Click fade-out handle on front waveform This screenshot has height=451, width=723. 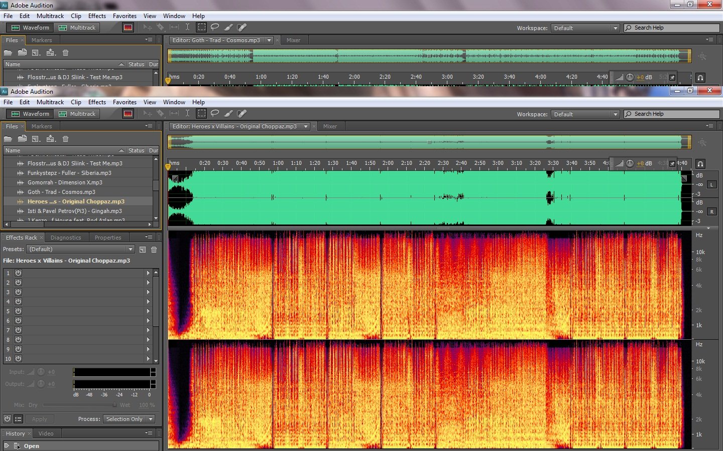(x=684, y=178)
